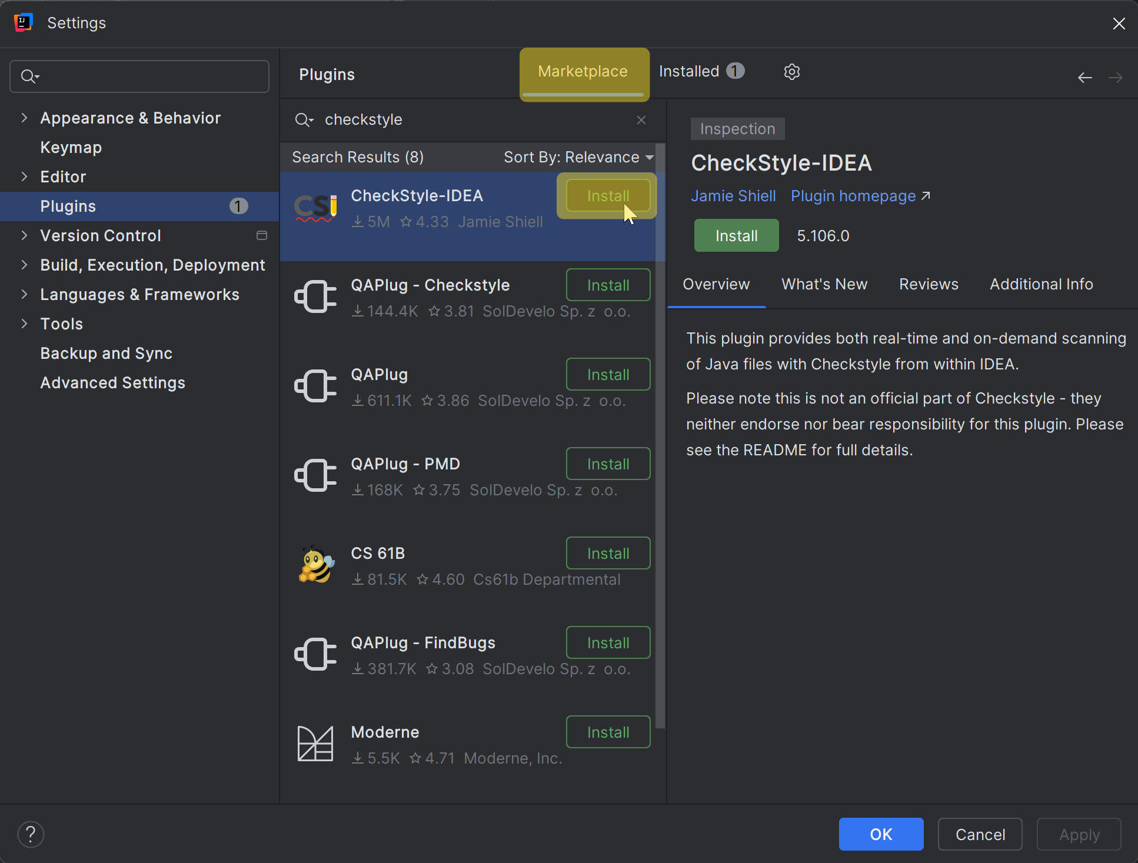Click the Search Results (8) label

358,157
